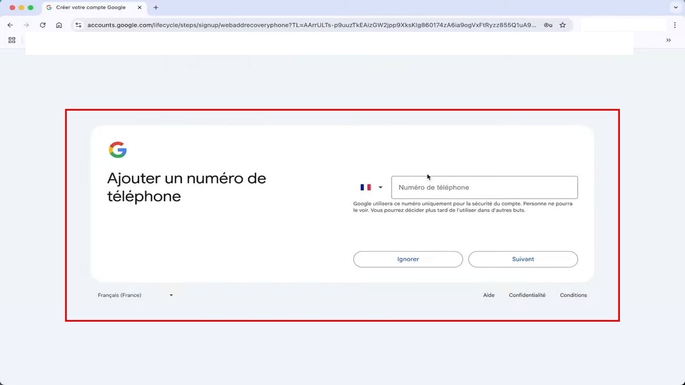Go back to the previous page
This screenshot has height=385, width=685.
tap(10, 25)
